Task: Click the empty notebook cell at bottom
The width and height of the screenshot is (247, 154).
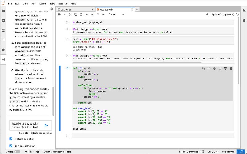Action: pos(153,135)
